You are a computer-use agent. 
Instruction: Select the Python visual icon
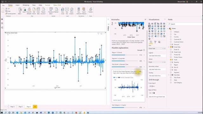(149, 36)
